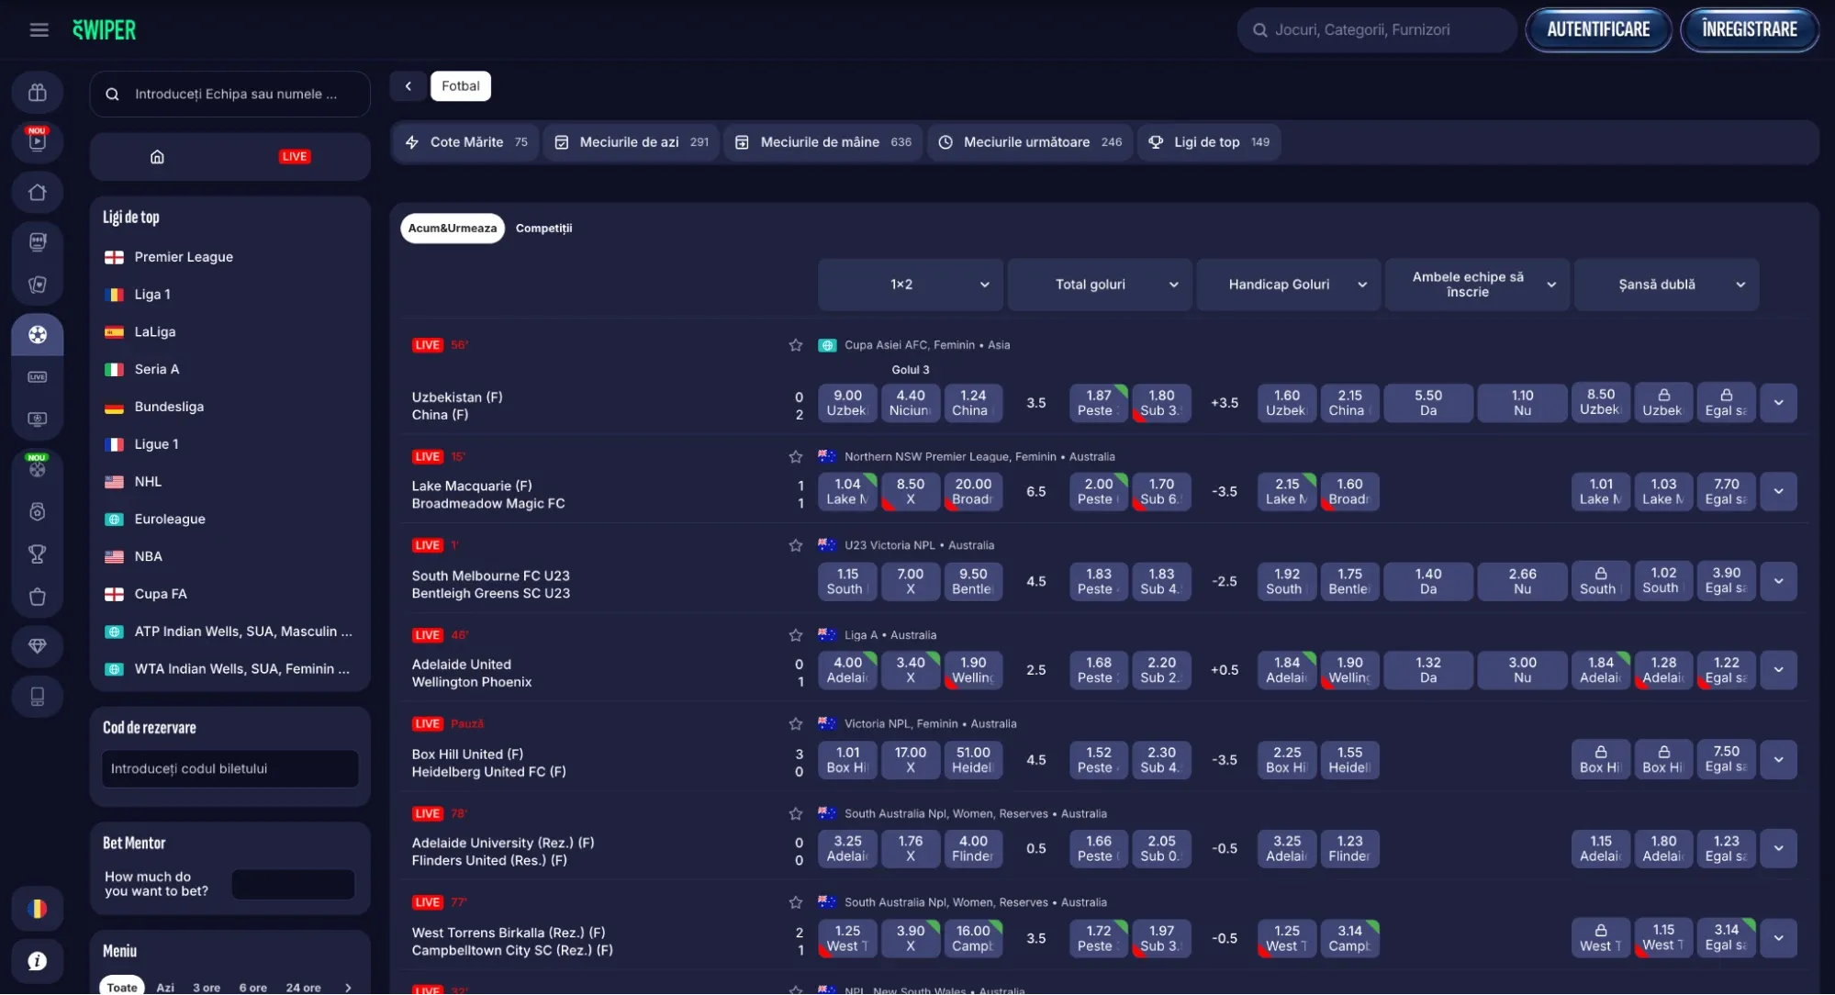Open Premier League from top leagues

(x=184, y=257)
